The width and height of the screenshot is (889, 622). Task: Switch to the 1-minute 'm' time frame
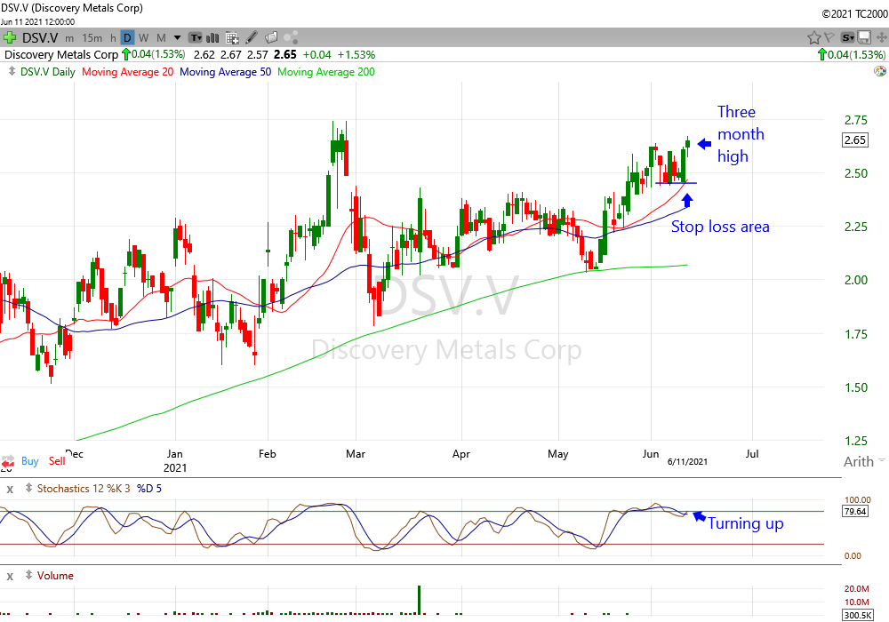pos(69,38)
